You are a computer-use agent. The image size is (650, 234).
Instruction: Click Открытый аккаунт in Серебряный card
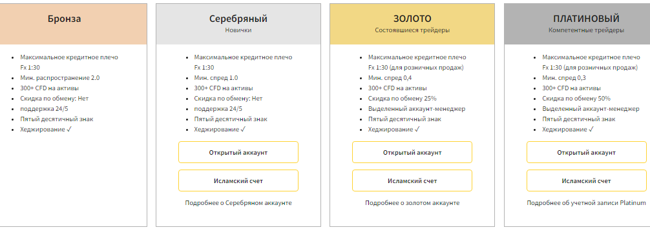(238, 152)
